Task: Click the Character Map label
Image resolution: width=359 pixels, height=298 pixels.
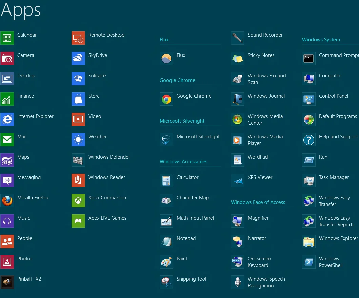Action: [x=193, y=198]
